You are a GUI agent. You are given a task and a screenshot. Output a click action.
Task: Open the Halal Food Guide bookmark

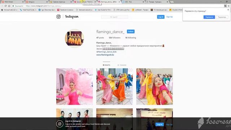click(28, 10)
